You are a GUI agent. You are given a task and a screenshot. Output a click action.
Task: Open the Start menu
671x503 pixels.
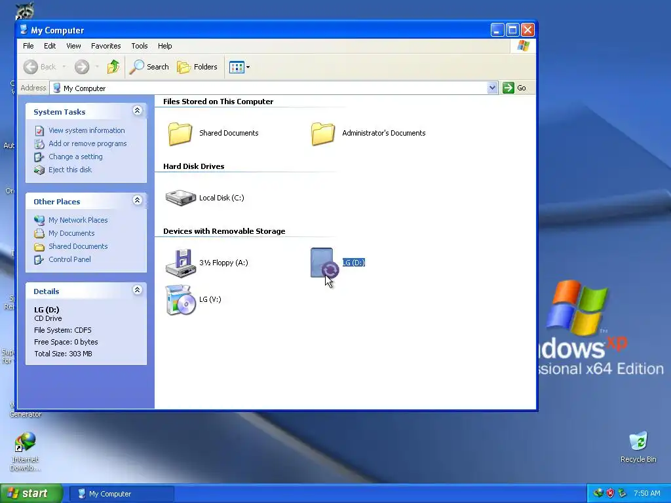pyautogui.click(x=31, y=494)
